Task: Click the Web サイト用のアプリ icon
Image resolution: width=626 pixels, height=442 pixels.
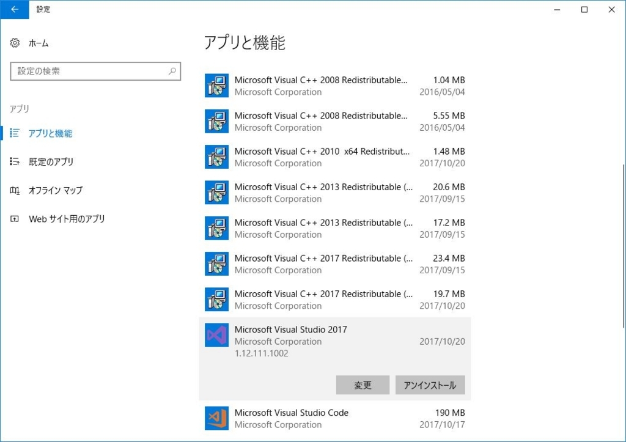Action: click(x=15, y=219)
